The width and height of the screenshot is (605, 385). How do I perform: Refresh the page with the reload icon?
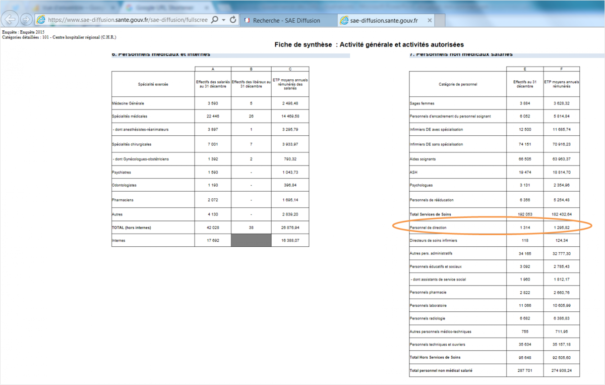coord(233,20)
